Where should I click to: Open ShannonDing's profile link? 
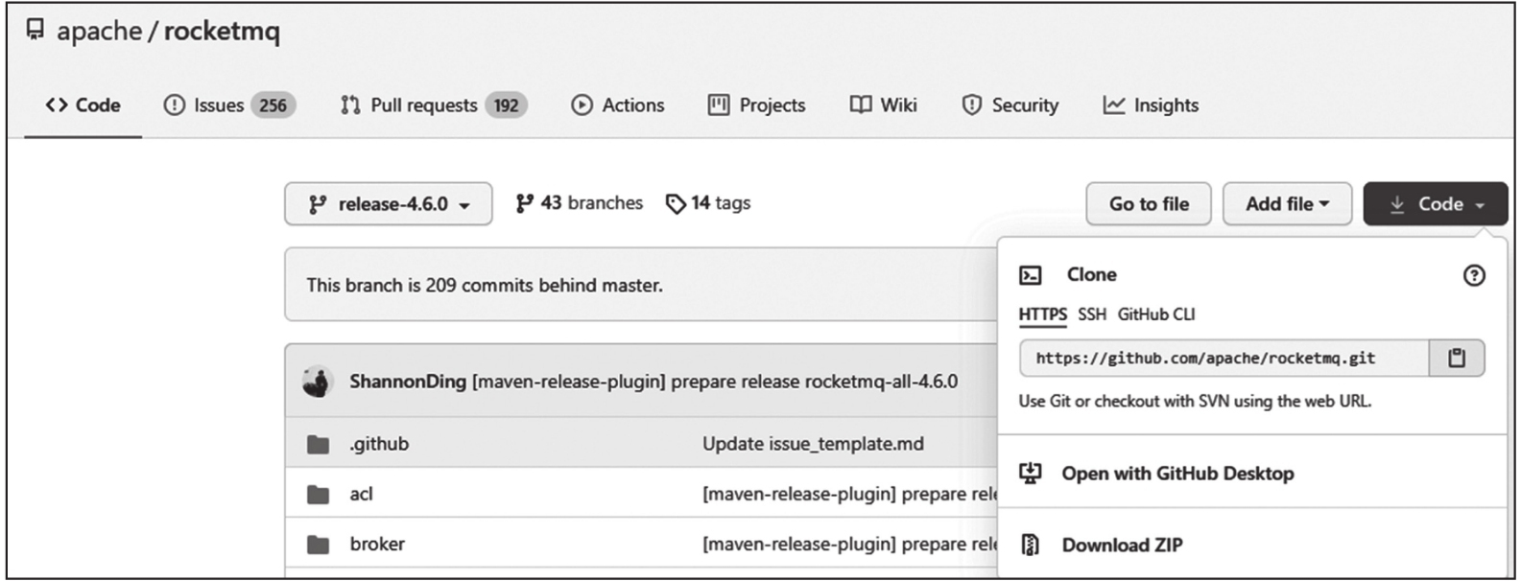(x=408, y=382)
